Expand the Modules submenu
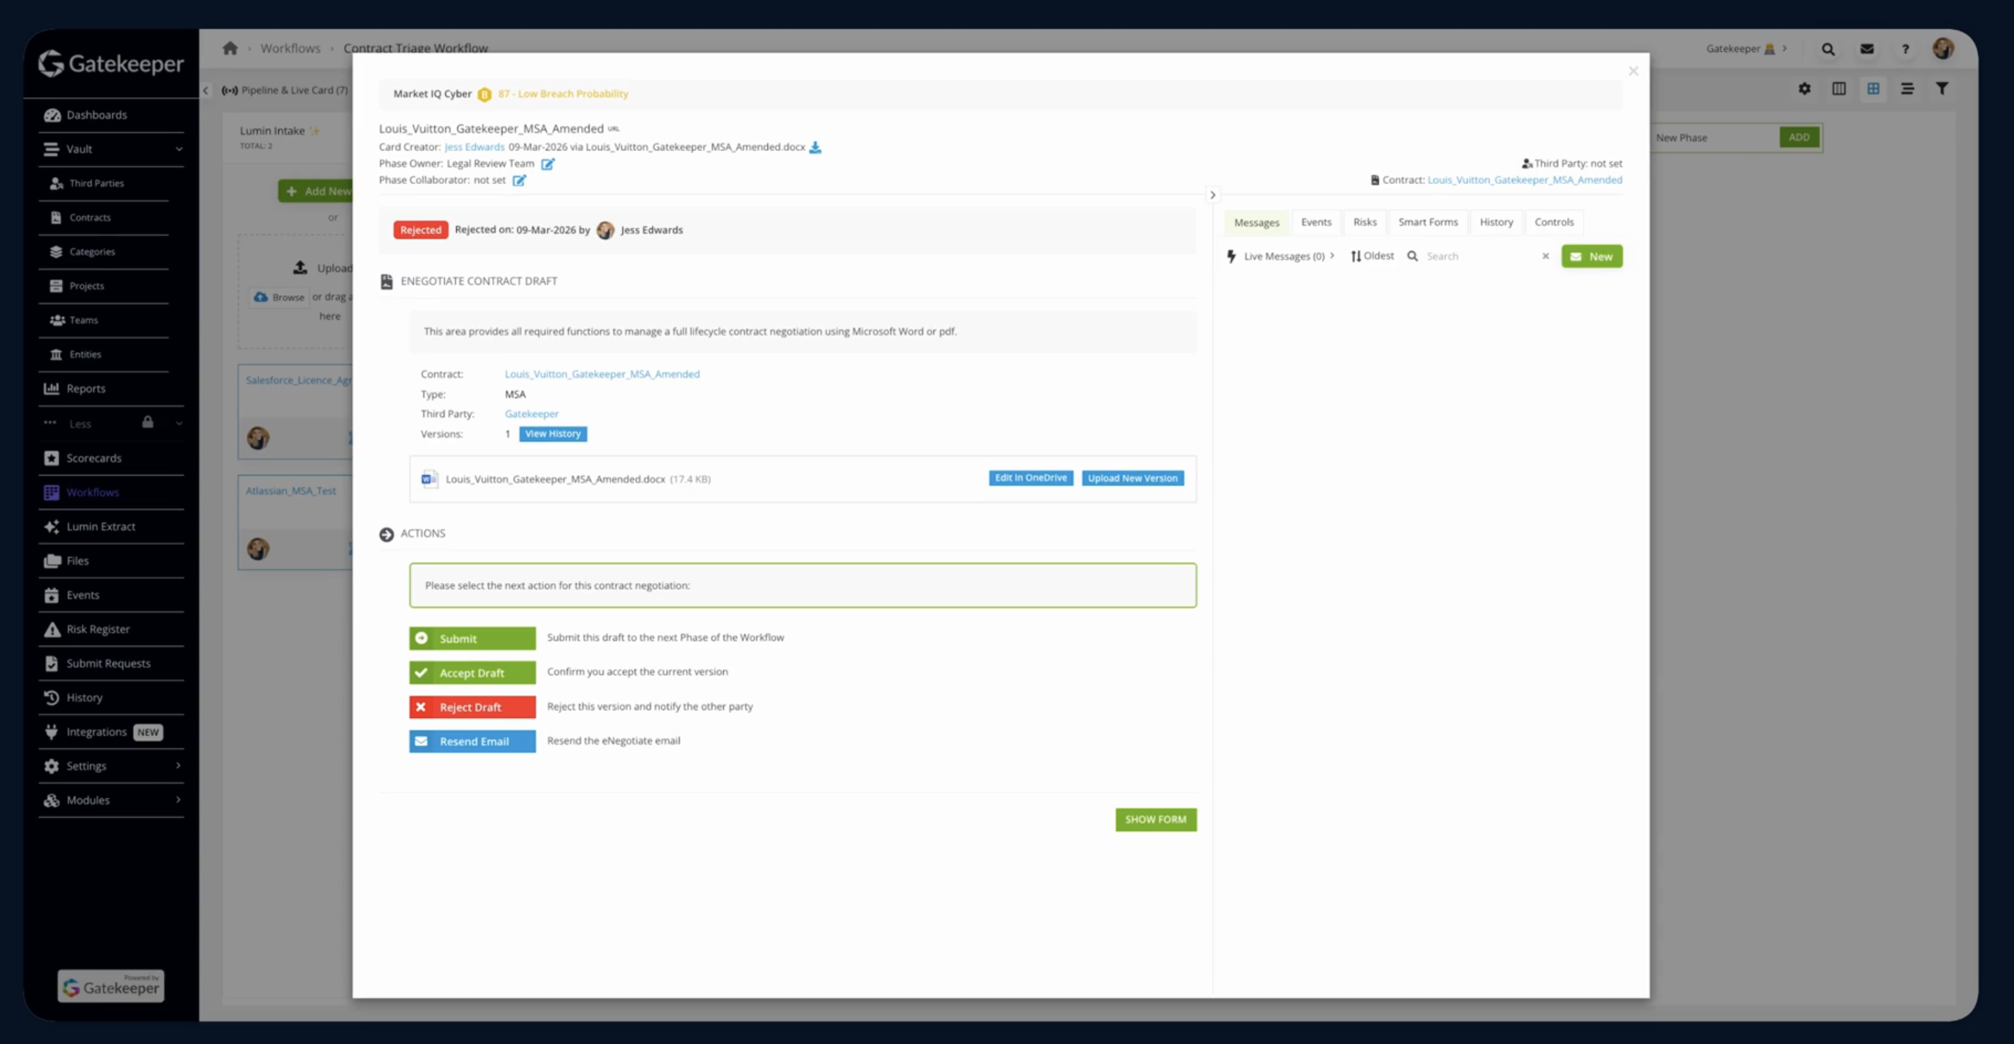 pos(178,800)
